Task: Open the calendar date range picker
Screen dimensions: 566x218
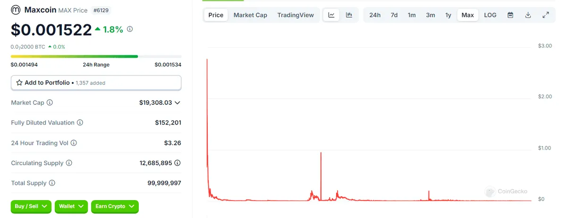Action: (x=510, y=15)
